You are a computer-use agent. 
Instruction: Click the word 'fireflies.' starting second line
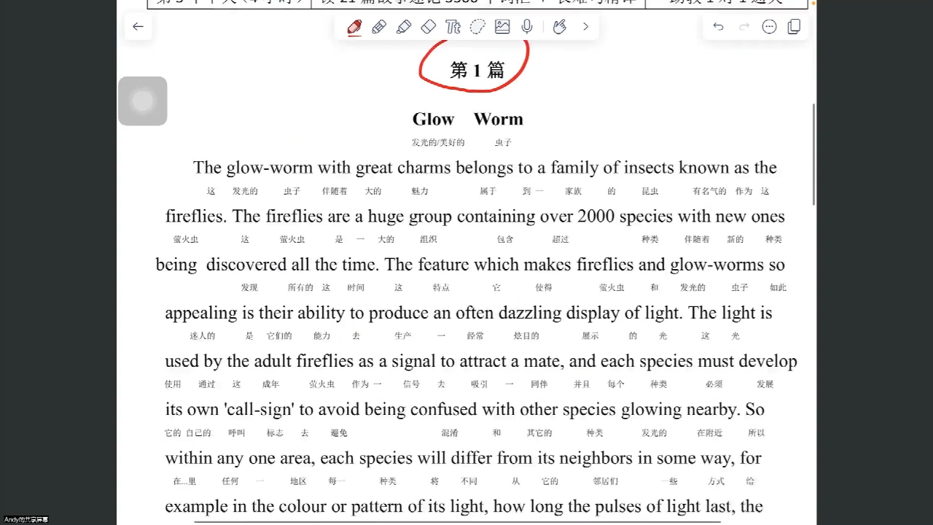click(x=197, y=217)
